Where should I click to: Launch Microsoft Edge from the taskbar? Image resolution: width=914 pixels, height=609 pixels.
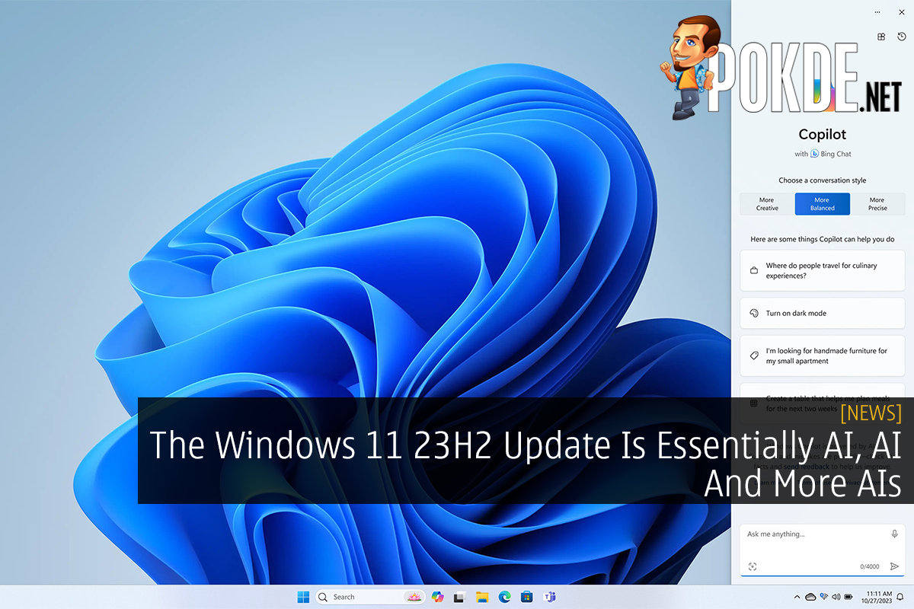pos(503,597)
